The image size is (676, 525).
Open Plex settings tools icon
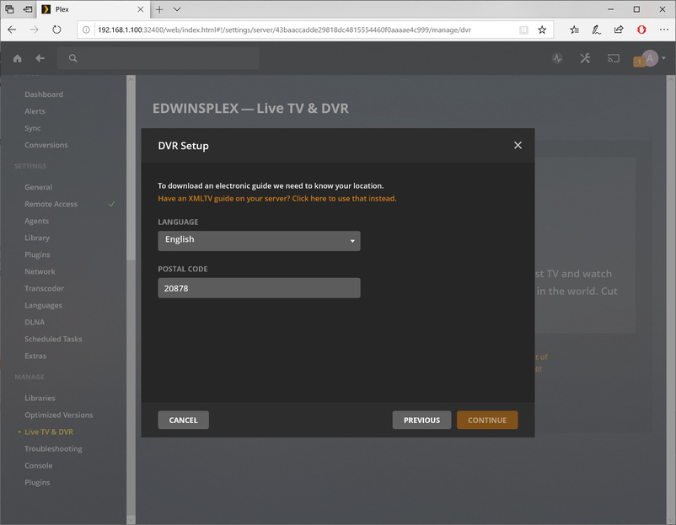[x=585, y=58]
